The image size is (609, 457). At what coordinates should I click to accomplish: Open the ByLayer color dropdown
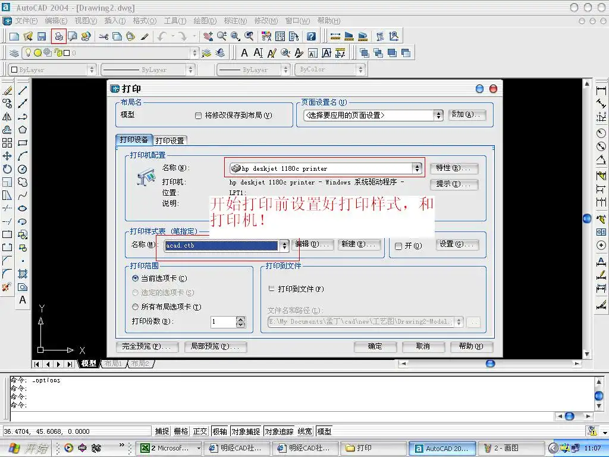coord(92,70)
